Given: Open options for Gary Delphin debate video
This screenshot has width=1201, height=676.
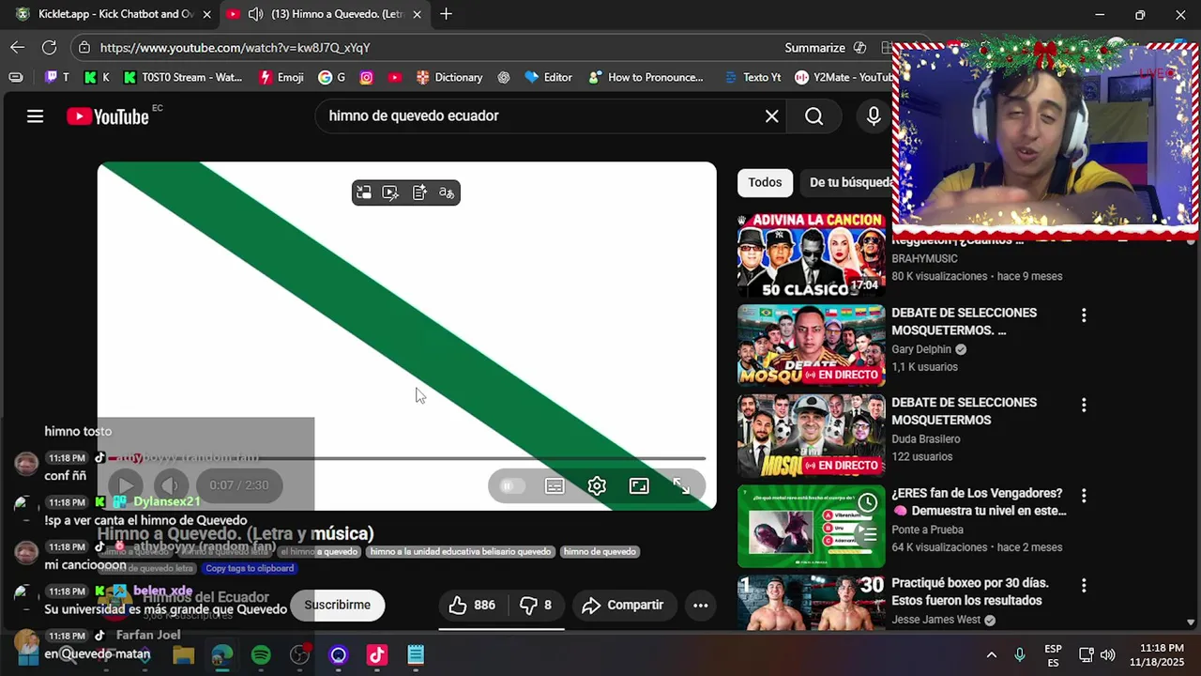Looking at the screenshot, I should coord(1084,315).
